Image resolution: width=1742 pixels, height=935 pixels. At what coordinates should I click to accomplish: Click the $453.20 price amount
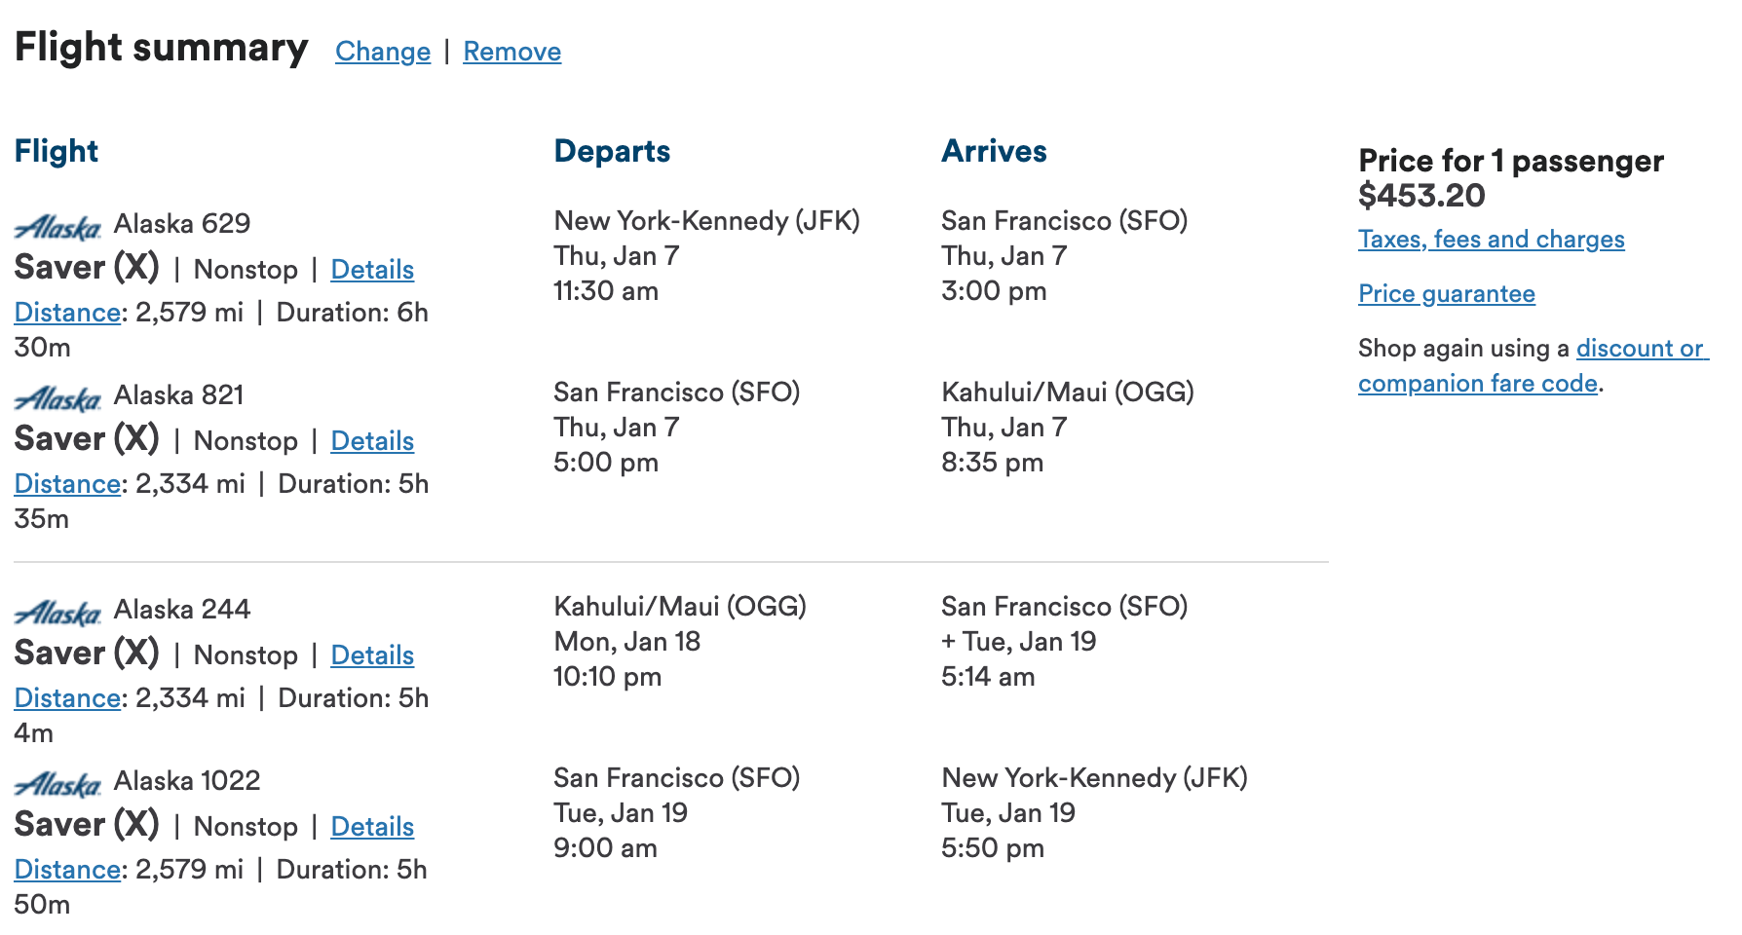pyautogui.click(x=1421, y=196)
